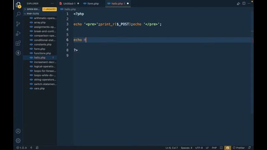
Task: Open the Explorer view in activity bar
Action: tap(18, 5)
